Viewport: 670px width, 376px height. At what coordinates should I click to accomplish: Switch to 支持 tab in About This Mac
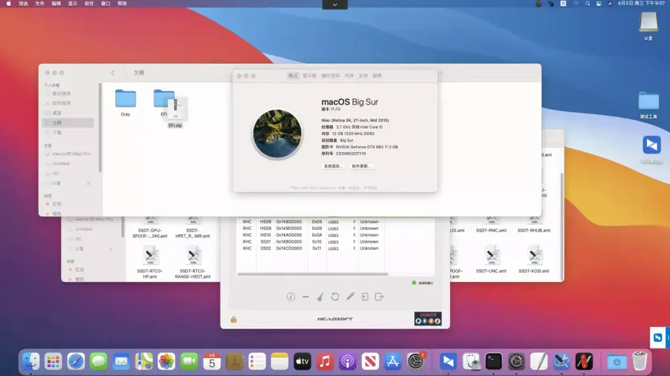pos(363,76)
